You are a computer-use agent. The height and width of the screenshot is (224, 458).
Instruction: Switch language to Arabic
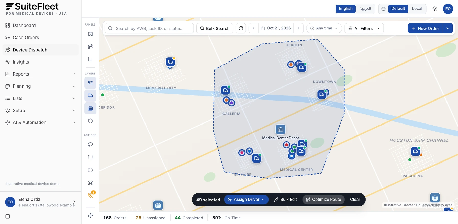(365, 9)
